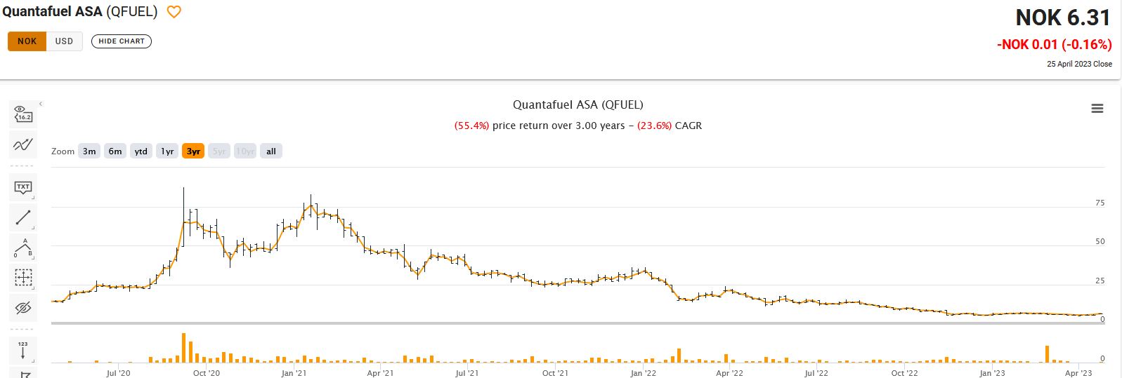Select the line segment drawing tool
Screen dimensions: 1122x378
pyautogui.click(x=23, y=218)
